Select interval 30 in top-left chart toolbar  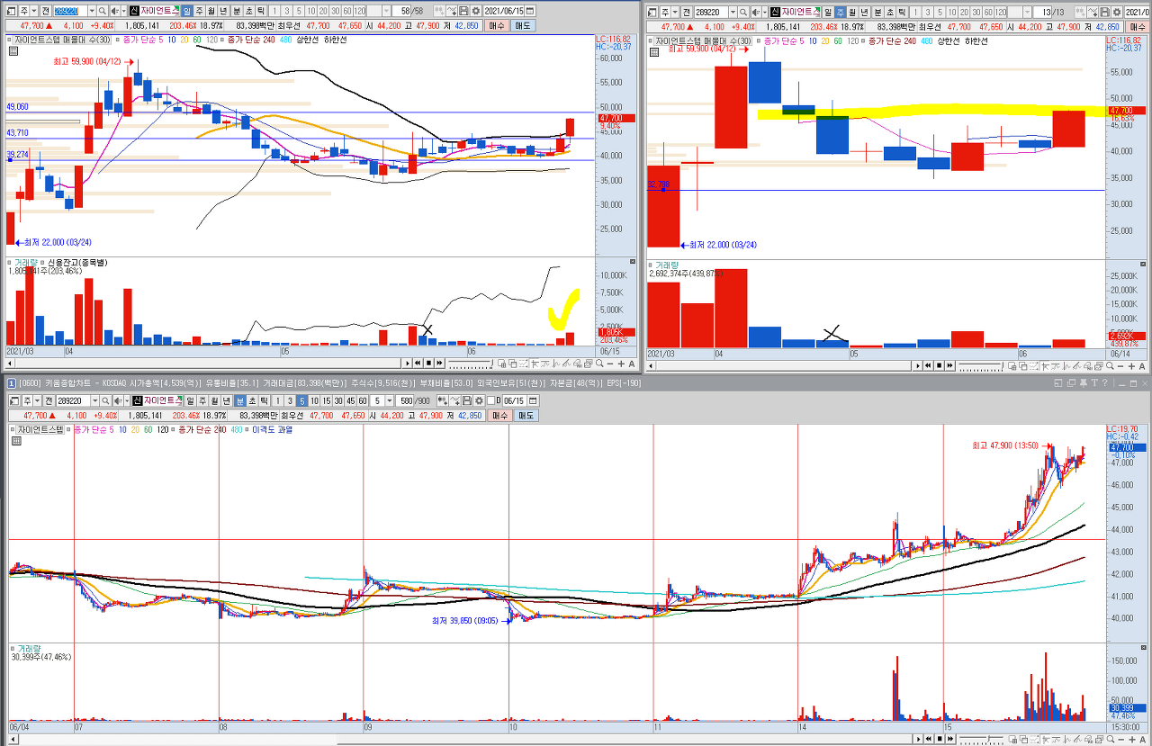pyautogui.click(x=335, y=11)
